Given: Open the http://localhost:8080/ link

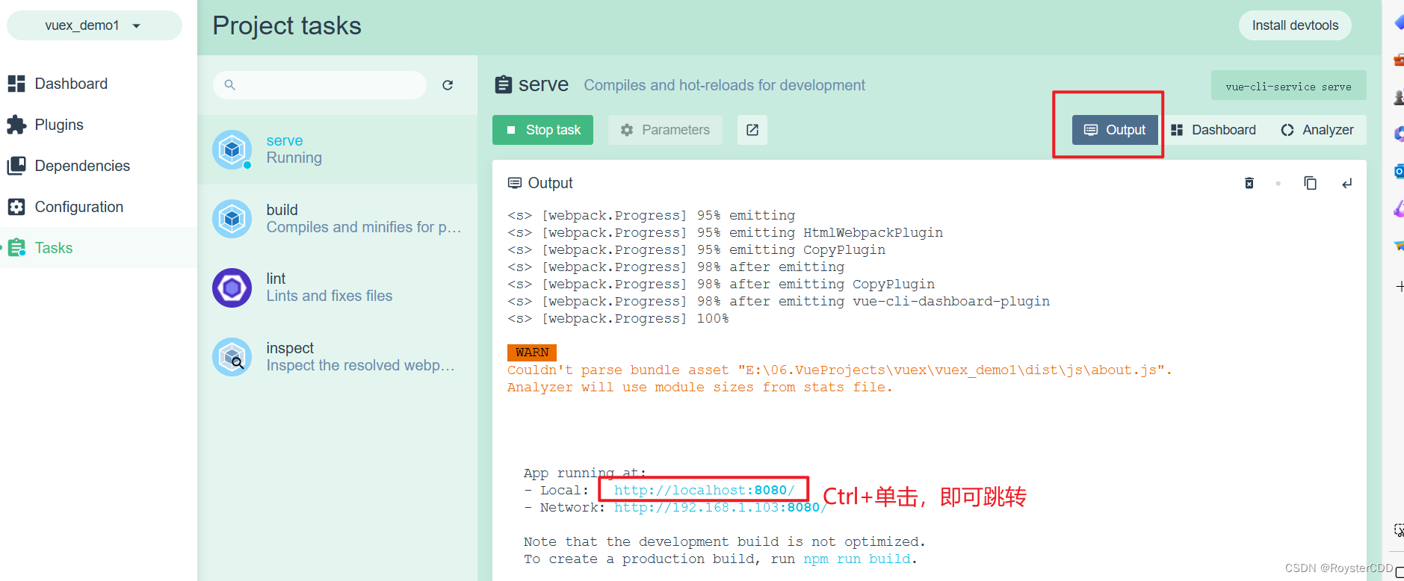Looking at the screenshot, I should pyautogui.click(x=705, y=490).
